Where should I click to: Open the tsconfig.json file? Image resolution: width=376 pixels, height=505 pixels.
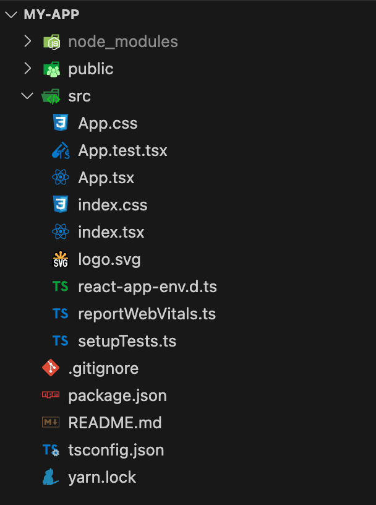[116, 450]
